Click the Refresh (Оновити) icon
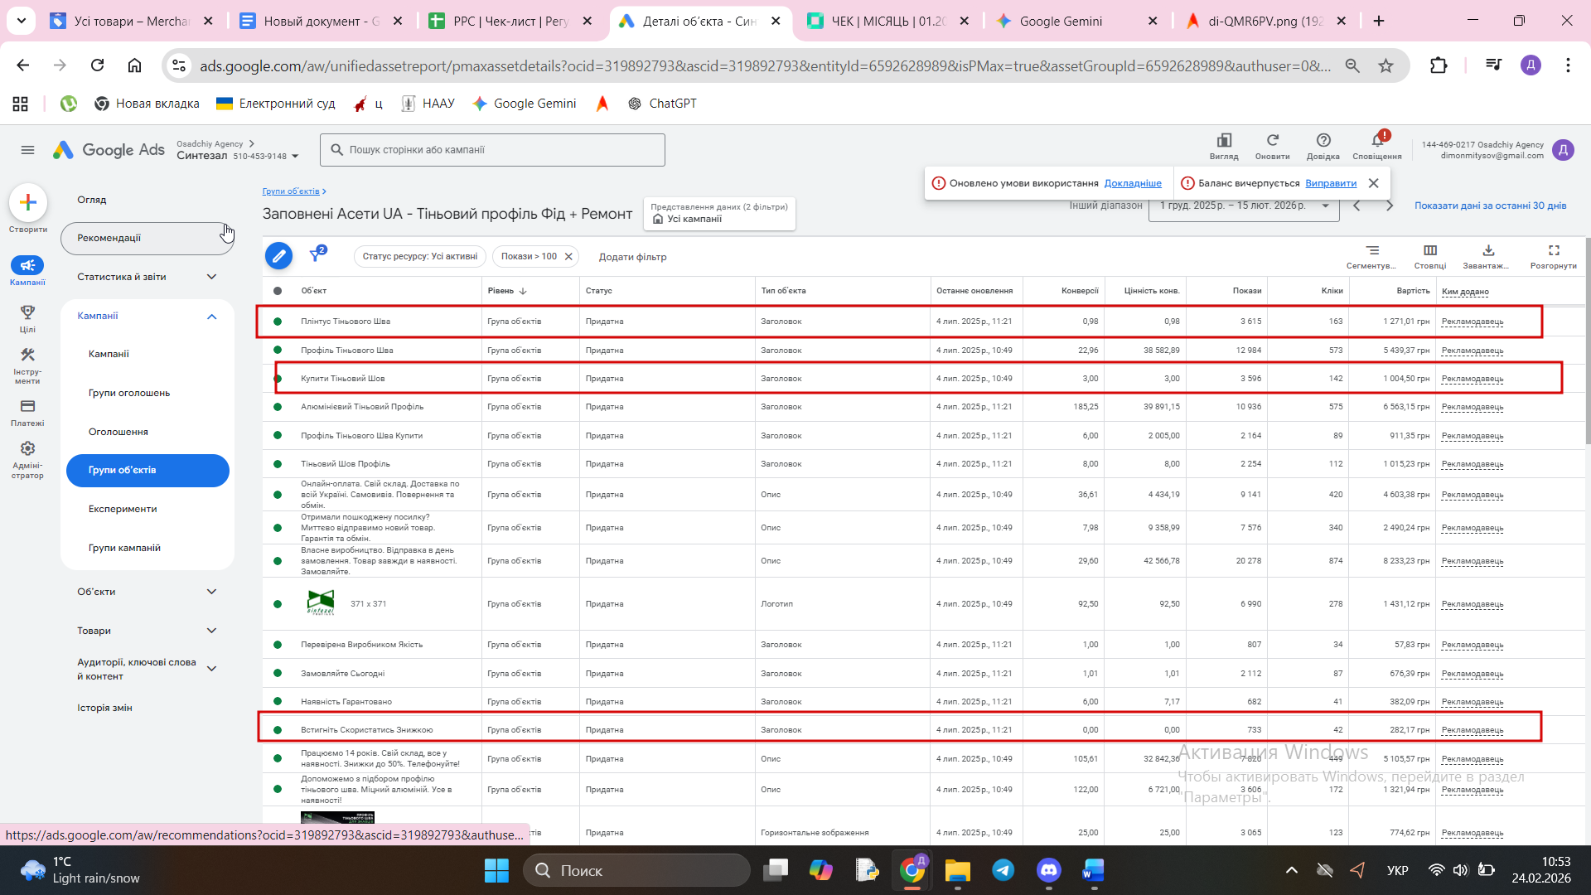The height and width of the screenshot is (895, 1591). (x=1272, y=141)
